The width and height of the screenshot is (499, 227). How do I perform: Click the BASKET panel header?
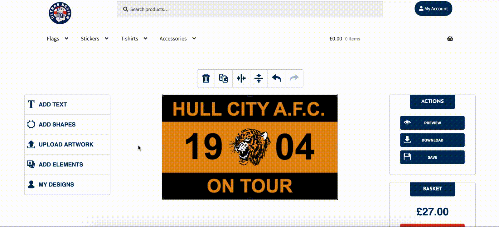pos(432,189)
